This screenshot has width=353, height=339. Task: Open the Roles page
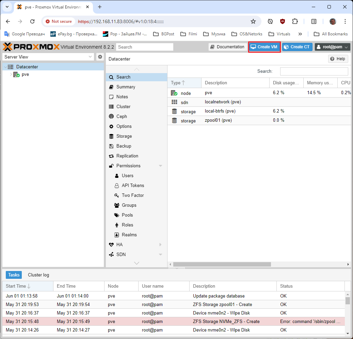click(x=137, y=225)
